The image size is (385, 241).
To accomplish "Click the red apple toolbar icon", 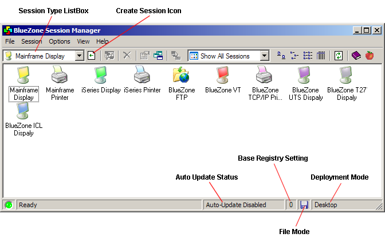I will (370, 56).
